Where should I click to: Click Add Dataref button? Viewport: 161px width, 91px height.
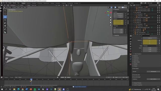(153, 72)
